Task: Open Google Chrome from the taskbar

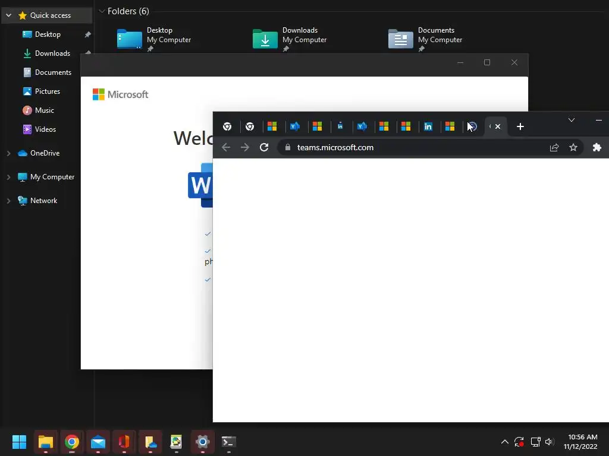Action: [x=72, y=442]
